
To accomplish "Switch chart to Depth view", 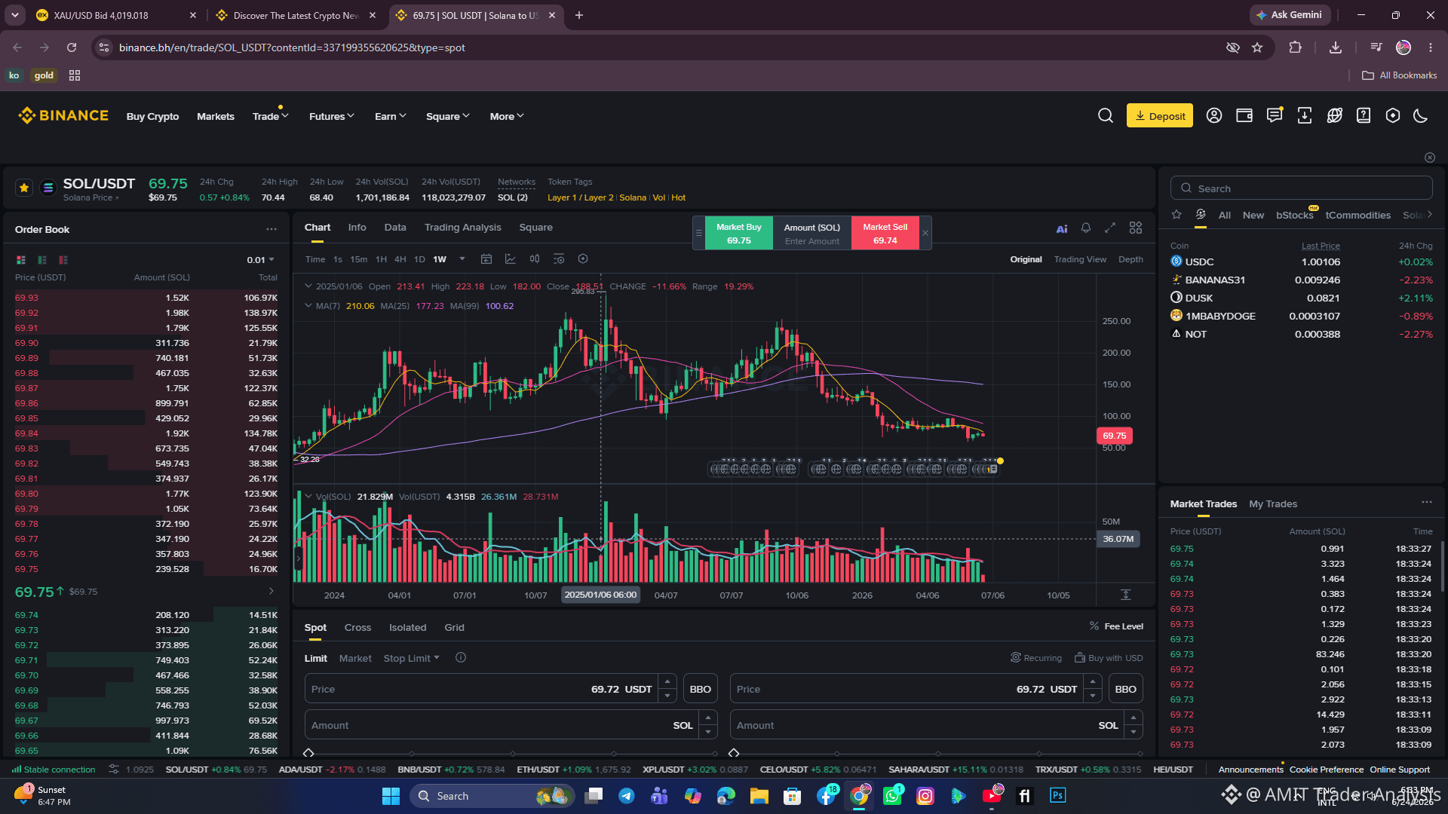I will tap(1130, 259).
